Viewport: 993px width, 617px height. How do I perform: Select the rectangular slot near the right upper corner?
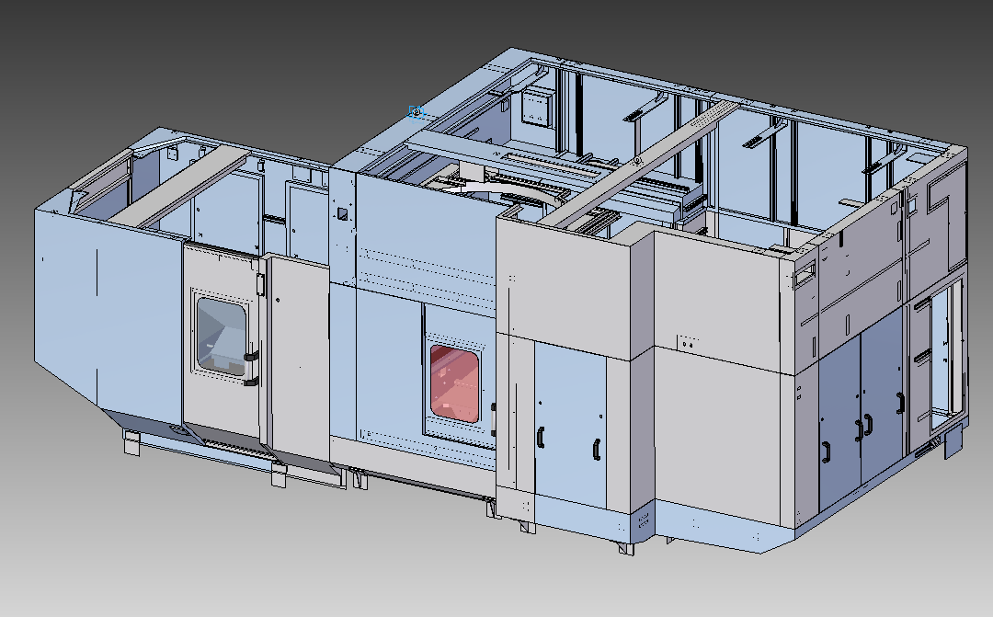click(805, 272)
